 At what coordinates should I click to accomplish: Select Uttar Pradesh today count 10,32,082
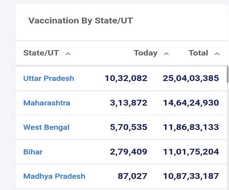coord(126,78)
